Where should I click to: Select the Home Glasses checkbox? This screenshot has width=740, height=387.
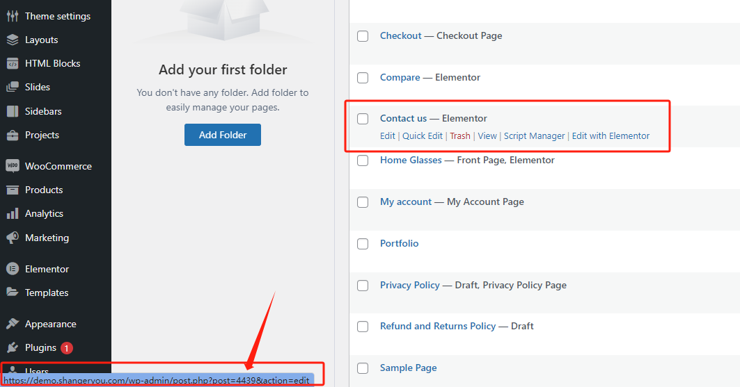point(363,160)
